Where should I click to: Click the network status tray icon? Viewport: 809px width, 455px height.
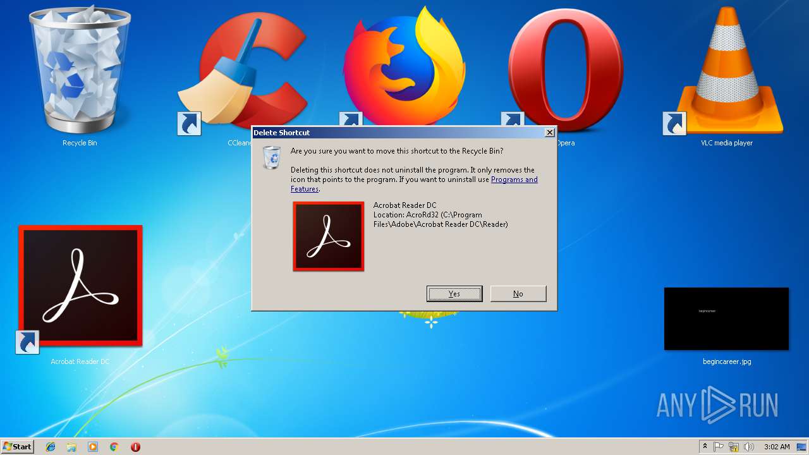(x=734, y=447)
